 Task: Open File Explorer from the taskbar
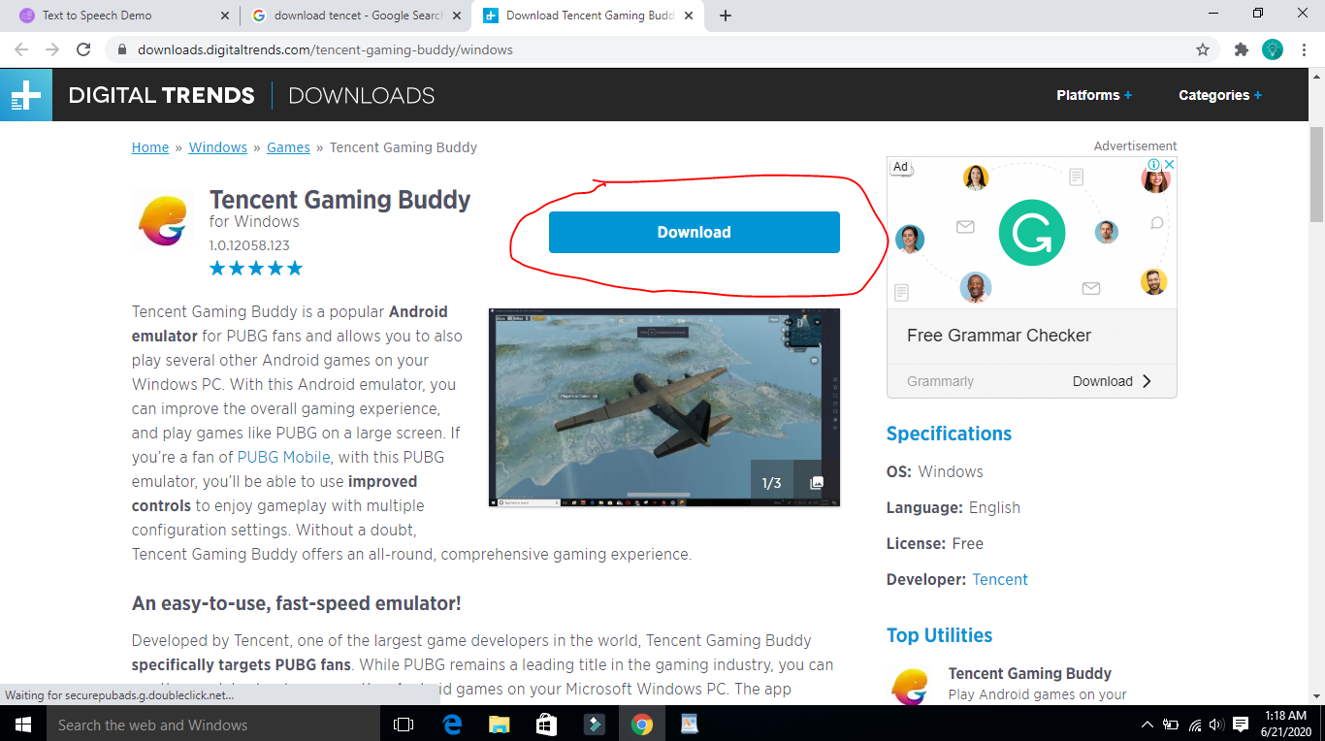click(499, 725)
